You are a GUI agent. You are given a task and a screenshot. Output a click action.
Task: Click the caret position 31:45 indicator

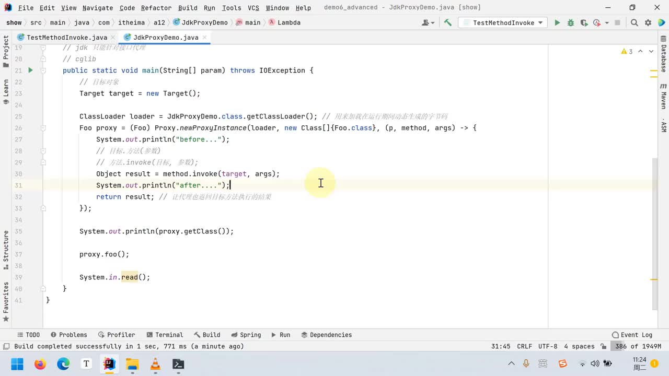click(501, 346)
